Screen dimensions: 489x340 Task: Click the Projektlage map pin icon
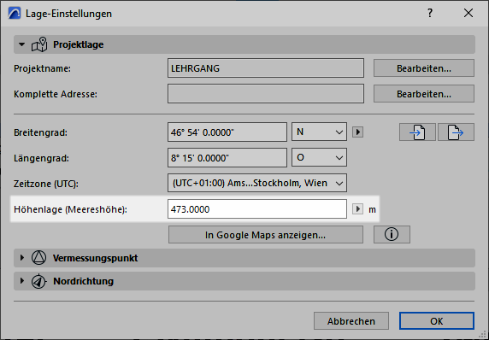point(39,44)
